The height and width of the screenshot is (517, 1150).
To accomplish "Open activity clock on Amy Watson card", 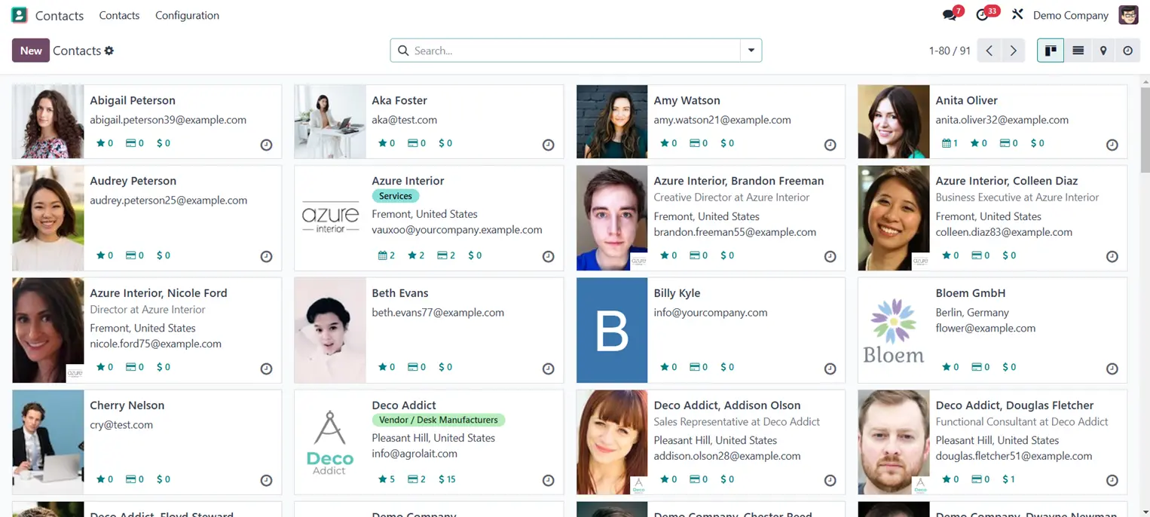I will (x=830, y=145).
